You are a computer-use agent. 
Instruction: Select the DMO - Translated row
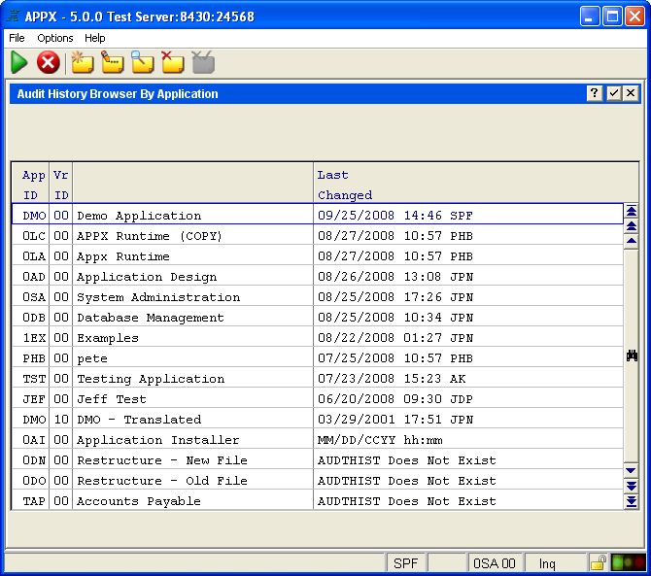(318, 419)
